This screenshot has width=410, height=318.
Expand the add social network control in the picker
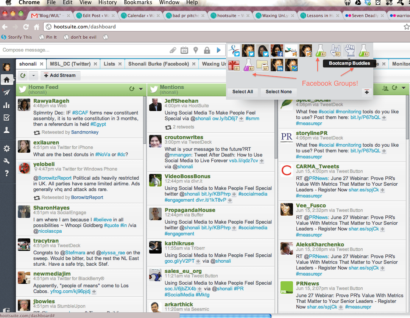point(366,92)
